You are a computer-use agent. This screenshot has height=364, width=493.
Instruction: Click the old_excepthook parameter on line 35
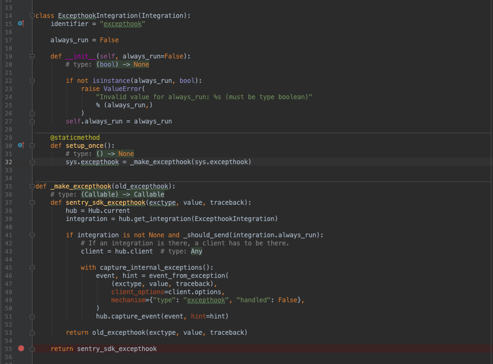click(x=142, y=186)
